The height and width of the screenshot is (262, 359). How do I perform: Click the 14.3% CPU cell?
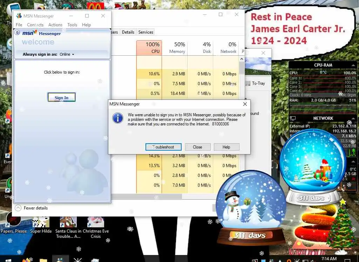click(149, 156)
